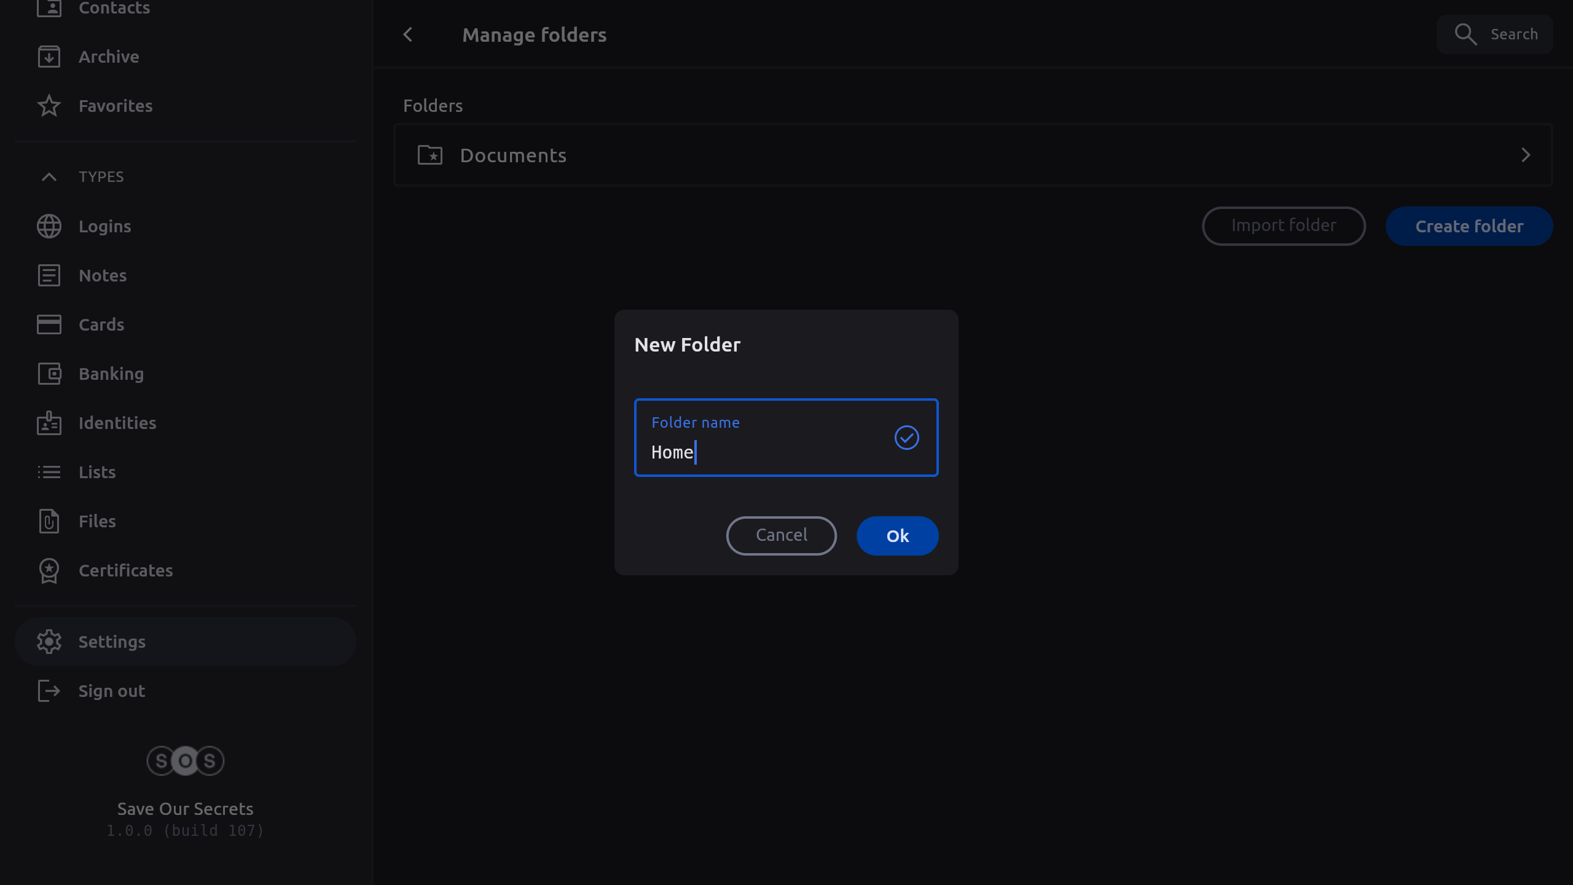Select Lists in the sidebar
The image size is (1573, 885).
pos(97,472)
